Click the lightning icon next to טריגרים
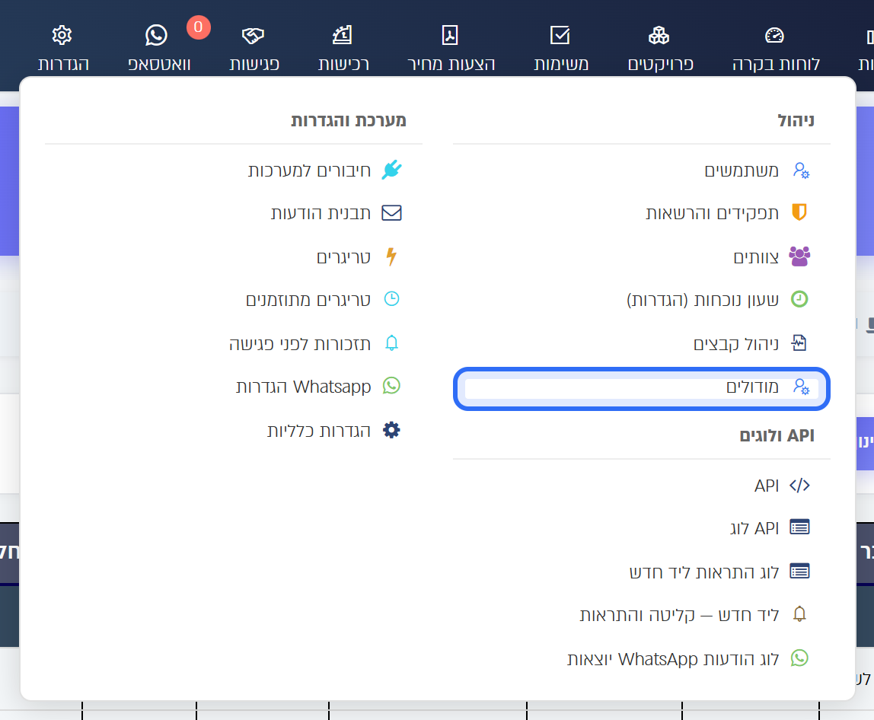874x720 pixels. point(391,256)
